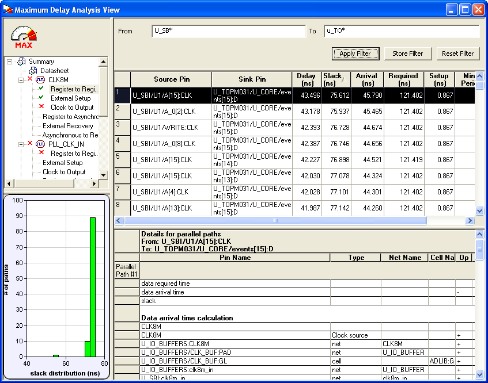
Task: Click tree horizontal scroll right arrow
Action: (x=94, y=183)
